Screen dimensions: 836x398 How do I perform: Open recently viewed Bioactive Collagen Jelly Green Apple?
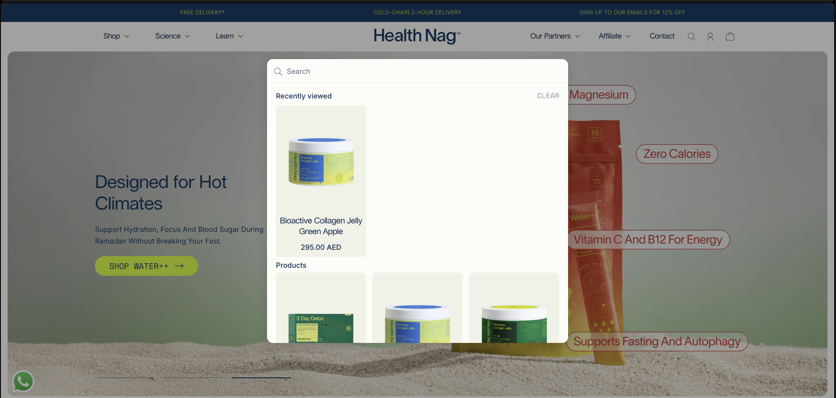321,181
